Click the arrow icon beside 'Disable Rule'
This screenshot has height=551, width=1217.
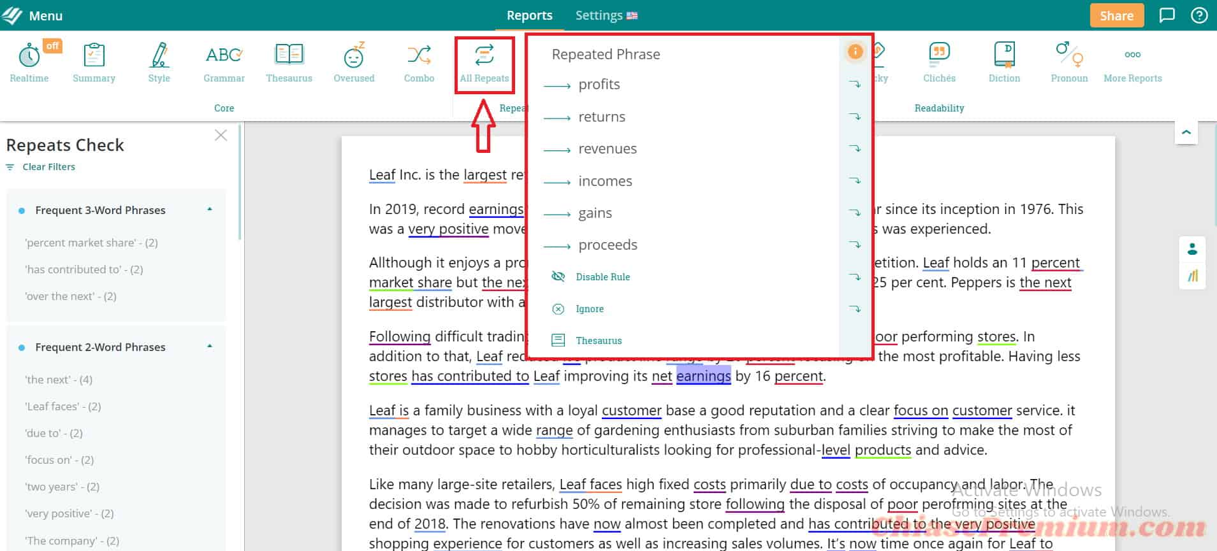855,277
